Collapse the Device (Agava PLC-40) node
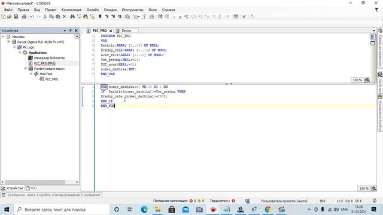This screenshot has height=215, width=383. coord(8,42)
